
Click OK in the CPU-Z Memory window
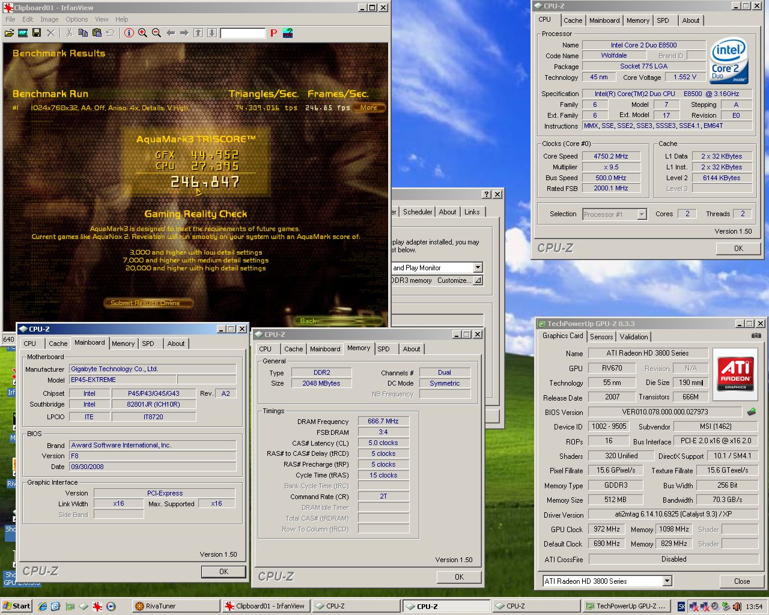[459, 577]
